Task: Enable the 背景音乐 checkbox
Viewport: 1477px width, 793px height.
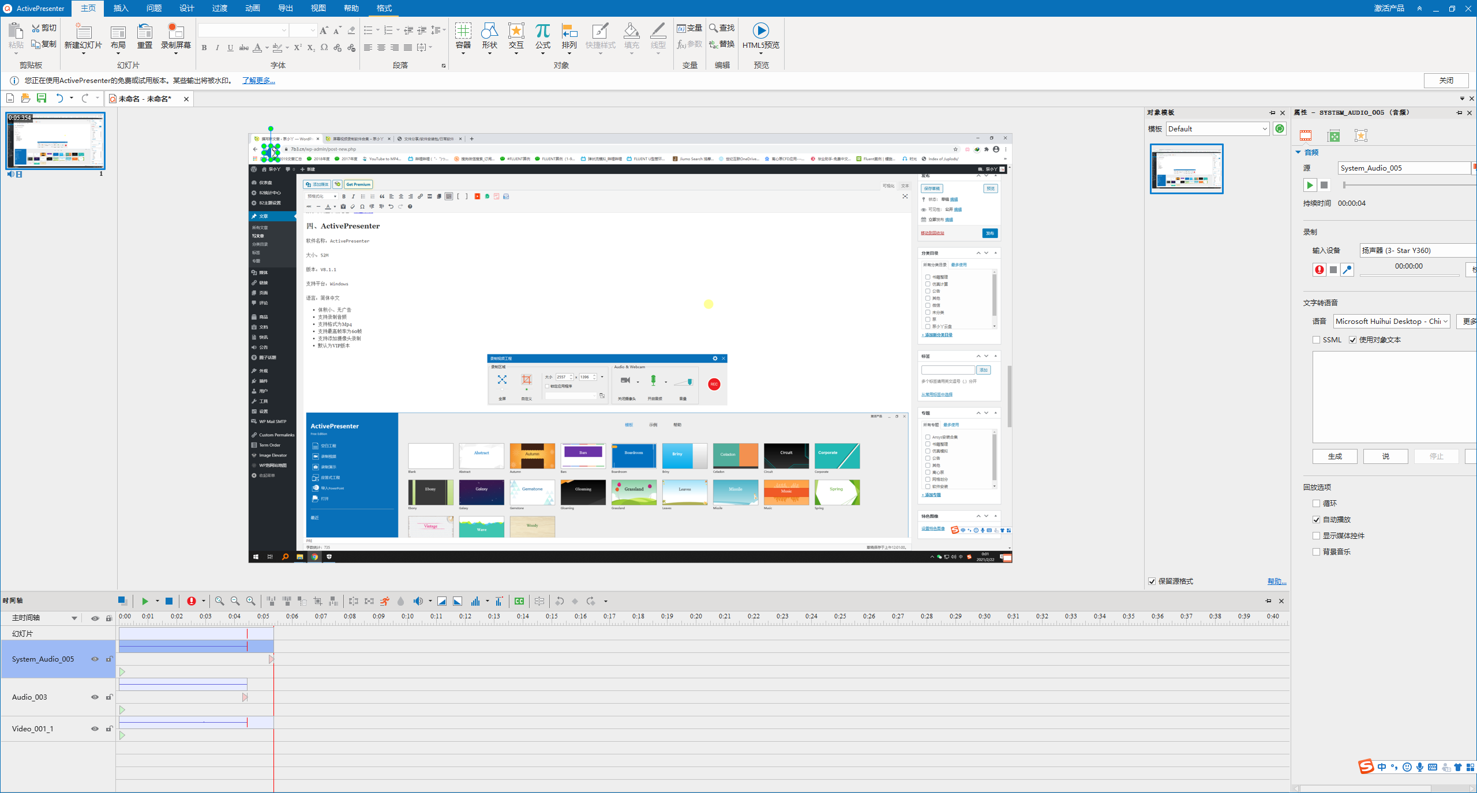Action: pyautogui.click(x=1316, y=552)
